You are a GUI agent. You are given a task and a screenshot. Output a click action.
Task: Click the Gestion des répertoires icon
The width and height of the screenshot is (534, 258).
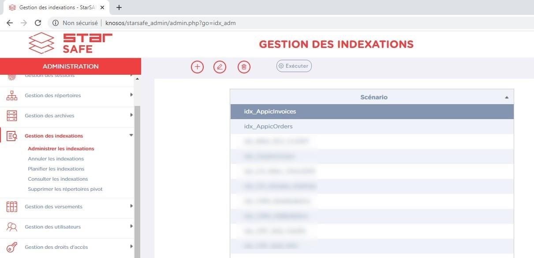12,95
